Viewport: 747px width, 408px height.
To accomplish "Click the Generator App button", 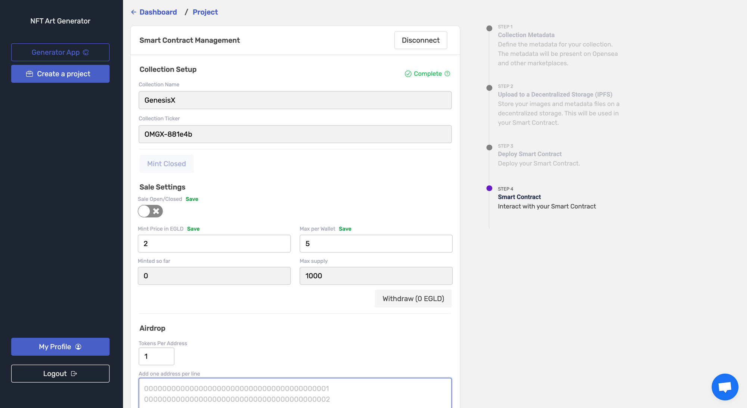I will [x=60, y=52].
